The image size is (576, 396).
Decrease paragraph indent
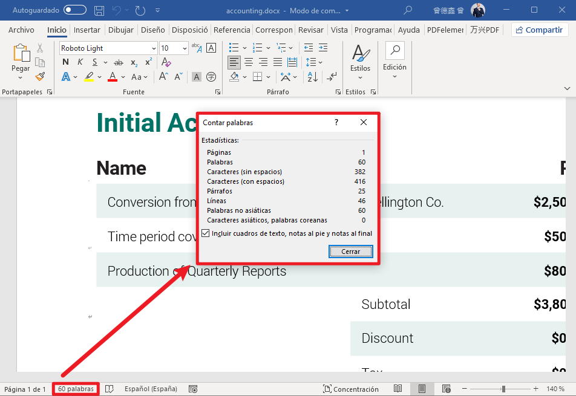click(308, 47)
